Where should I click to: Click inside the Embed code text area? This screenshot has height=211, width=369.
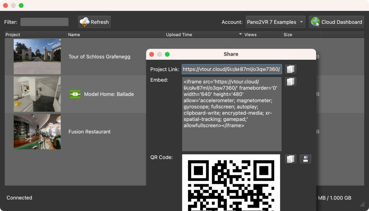pos(232,114)
